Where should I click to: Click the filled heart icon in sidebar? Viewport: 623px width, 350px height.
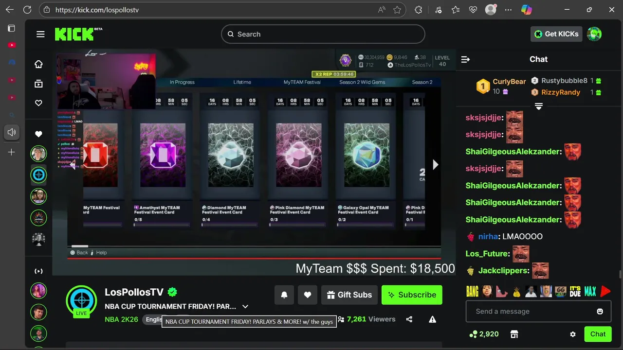point(38,134)
